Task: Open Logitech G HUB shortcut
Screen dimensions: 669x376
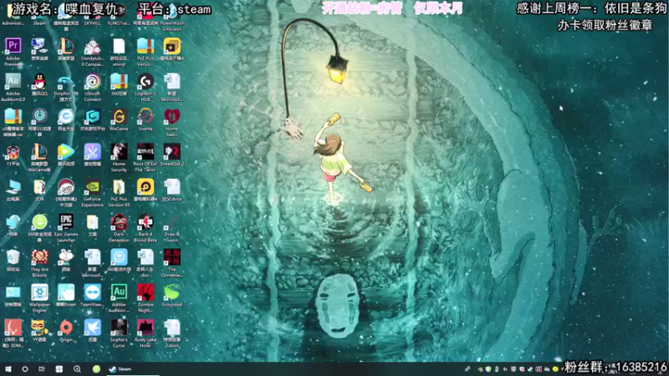Action: point(146,87)
